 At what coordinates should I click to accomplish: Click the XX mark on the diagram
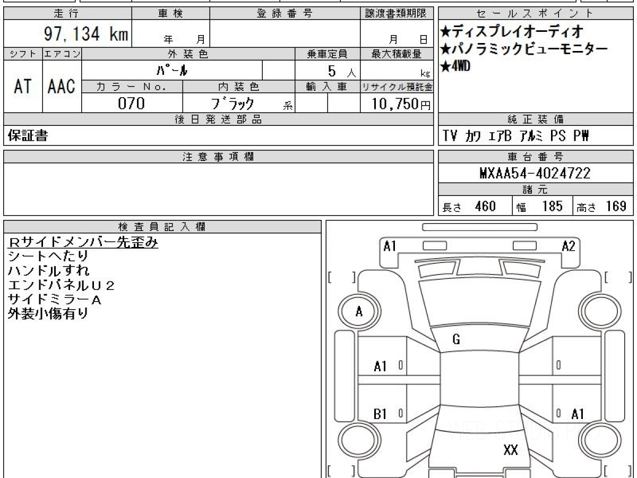(x=511, y=450)
